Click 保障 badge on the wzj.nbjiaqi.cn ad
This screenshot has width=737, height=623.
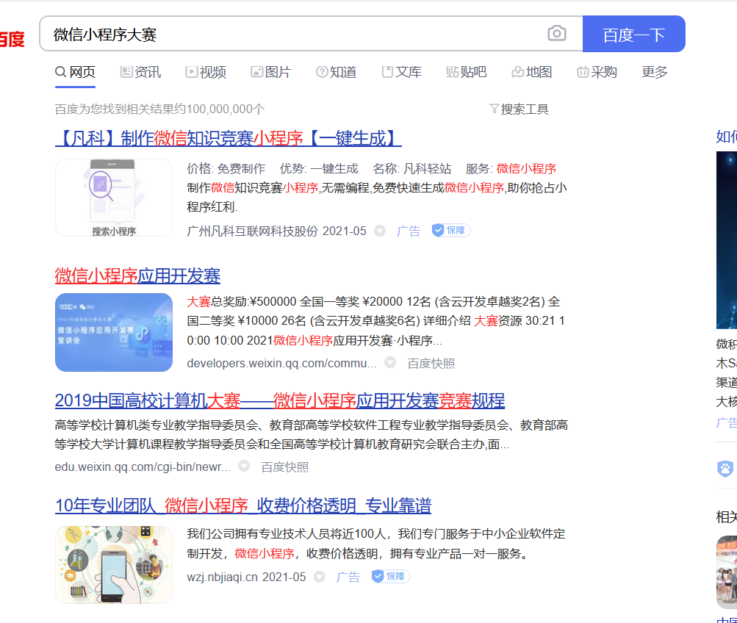tap(391, 576)
